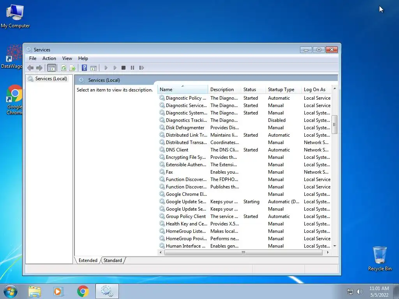Click the Stop Service square icon

click(x=124, y=68)
